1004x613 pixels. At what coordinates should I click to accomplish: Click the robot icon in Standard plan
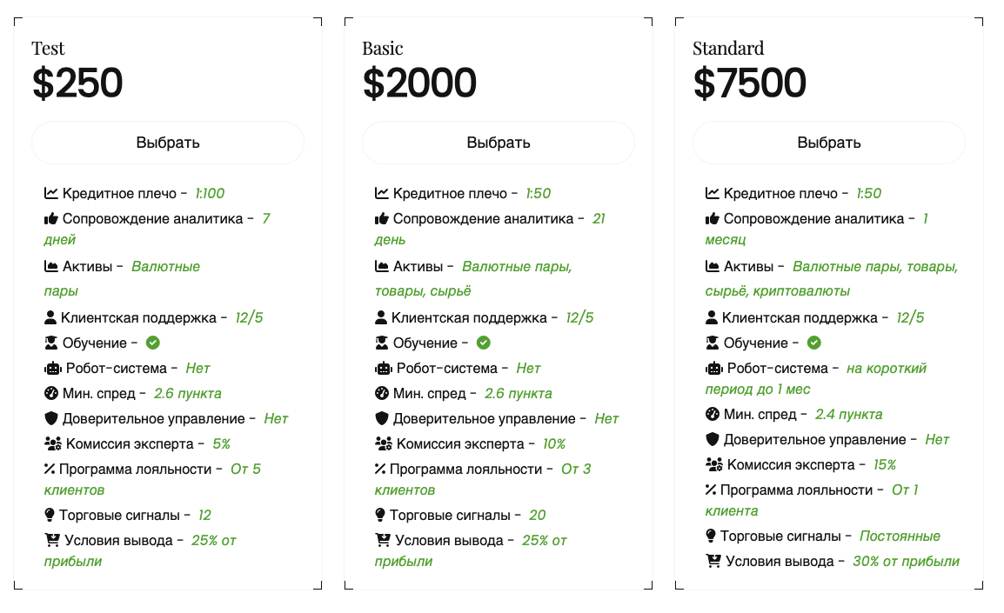click(714, 369)
